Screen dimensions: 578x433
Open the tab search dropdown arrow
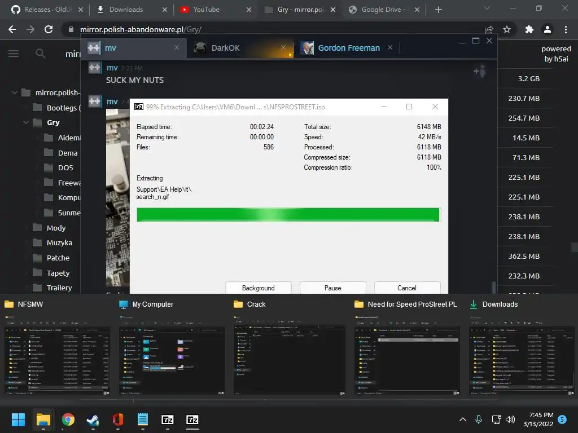pos(487,8)
